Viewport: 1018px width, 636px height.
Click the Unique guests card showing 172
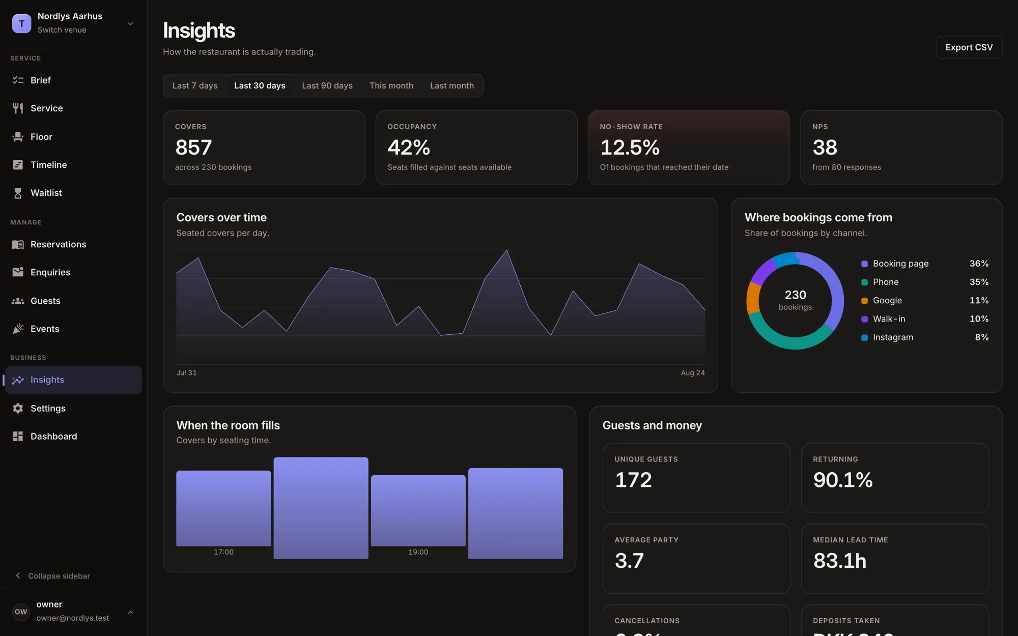point(696,478)
